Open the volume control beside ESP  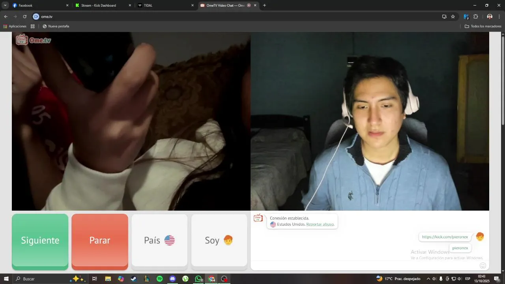(x=460, y=279)
